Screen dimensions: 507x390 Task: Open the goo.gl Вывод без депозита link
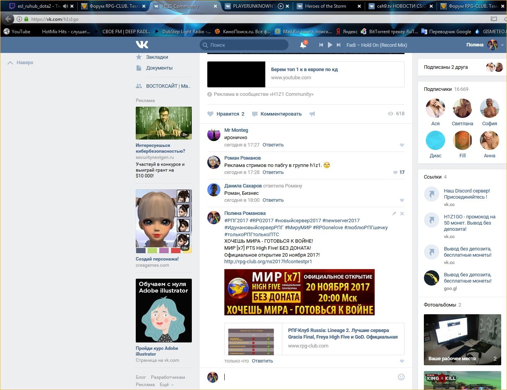(468, 278)
